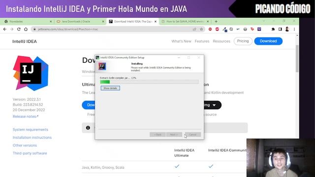Viewport: 315px width, 177px height.
Task: Toggle the browser side panel icon
Action: point(280,29)
